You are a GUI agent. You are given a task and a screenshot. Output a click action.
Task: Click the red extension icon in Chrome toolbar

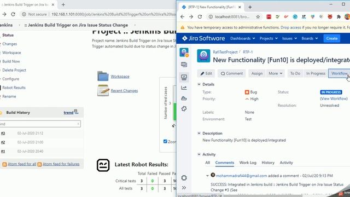coord(269,17)
